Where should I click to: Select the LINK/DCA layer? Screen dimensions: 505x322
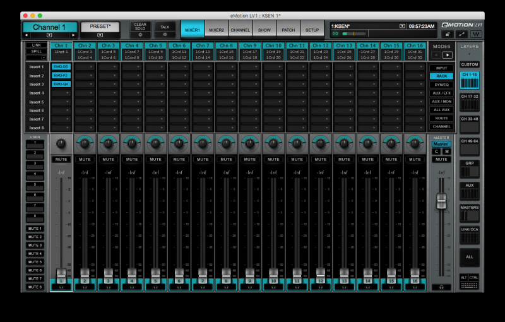tap(470, 236)
